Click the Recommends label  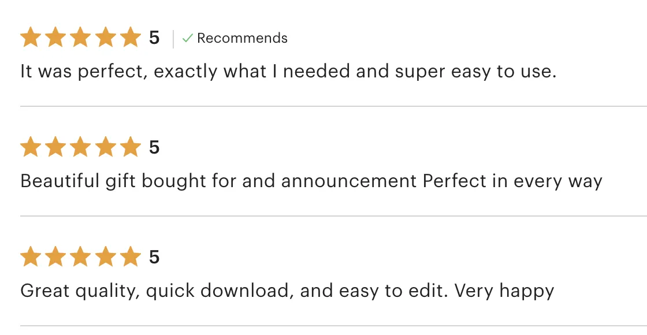[242, 38]
